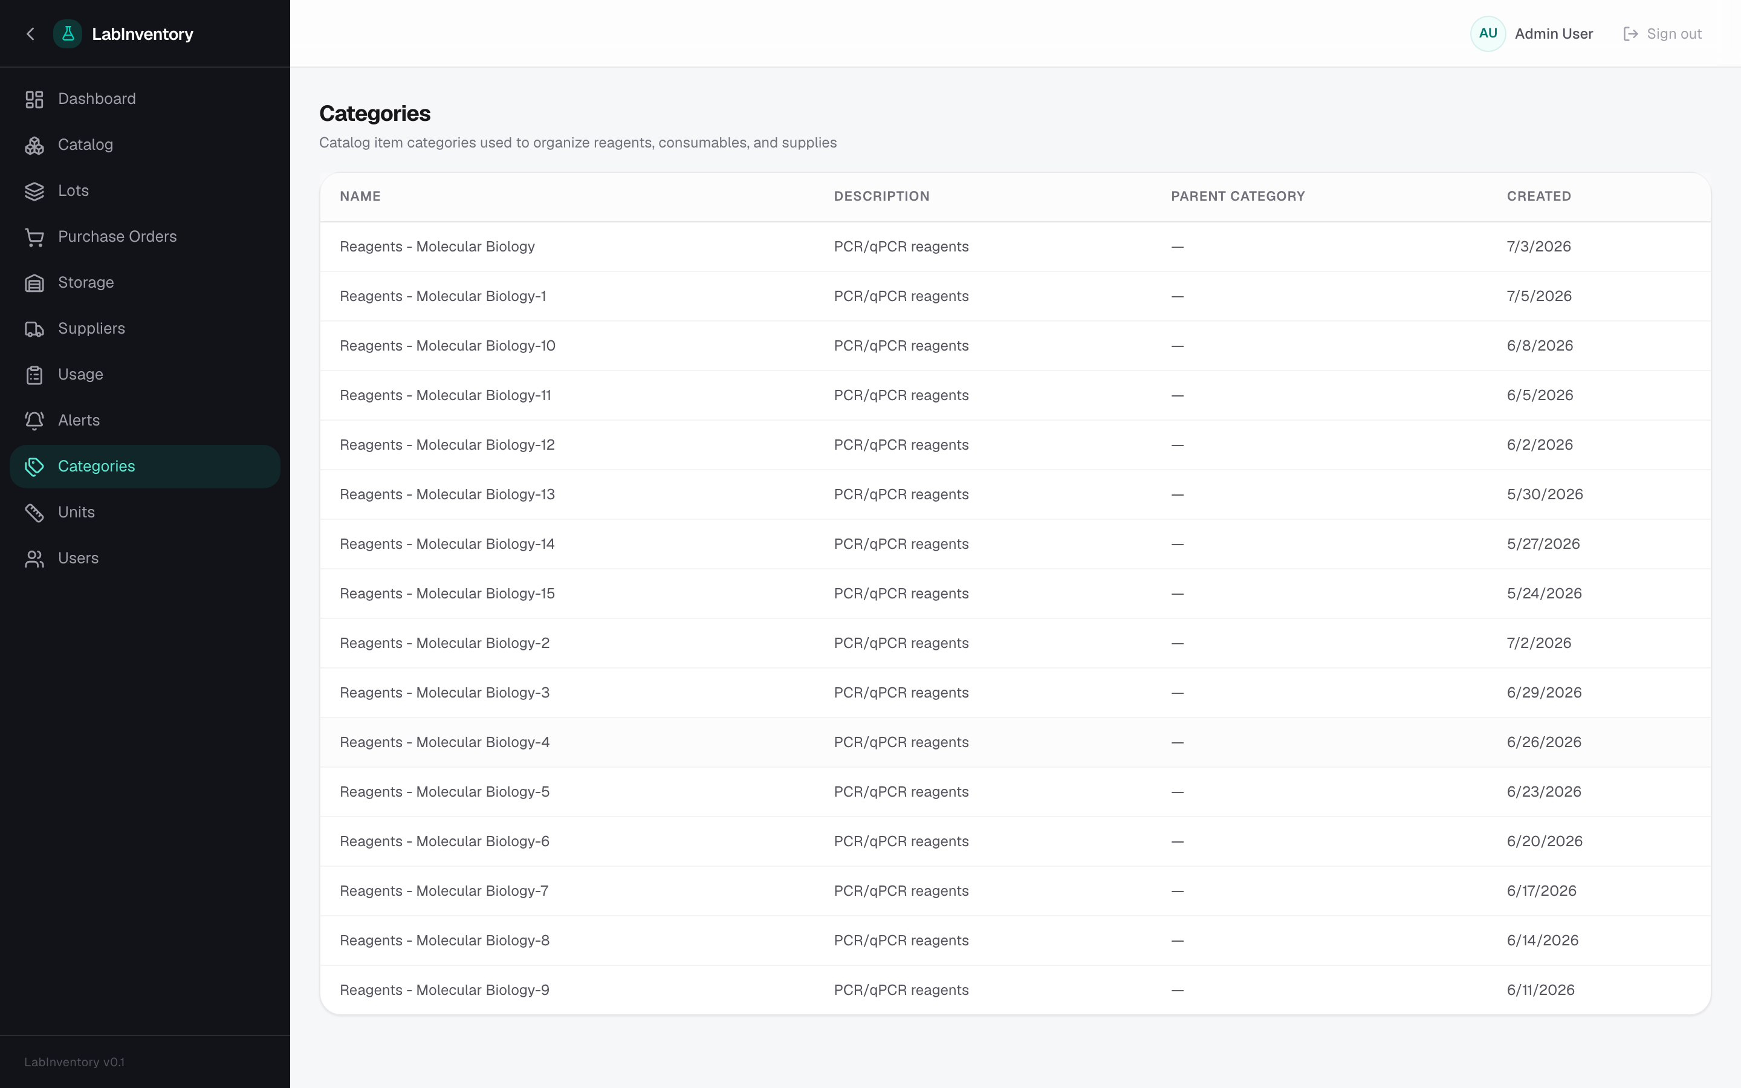
Task: Click the NAME column header
Action: (360, 196)
